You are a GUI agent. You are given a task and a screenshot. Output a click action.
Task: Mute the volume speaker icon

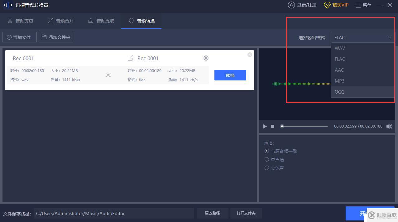coord(389,126)
